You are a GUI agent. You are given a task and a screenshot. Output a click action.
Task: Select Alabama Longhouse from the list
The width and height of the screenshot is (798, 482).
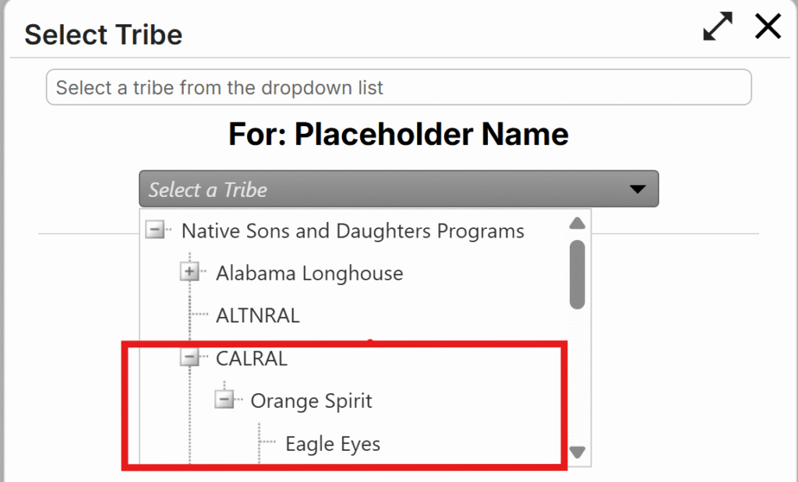coord(309,273)
